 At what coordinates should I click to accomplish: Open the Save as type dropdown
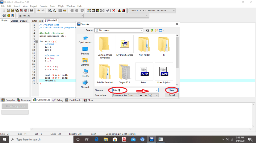[x=157, y=95]
